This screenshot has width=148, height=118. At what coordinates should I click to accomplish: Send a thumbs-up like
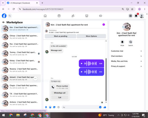(x=105, y=107)
